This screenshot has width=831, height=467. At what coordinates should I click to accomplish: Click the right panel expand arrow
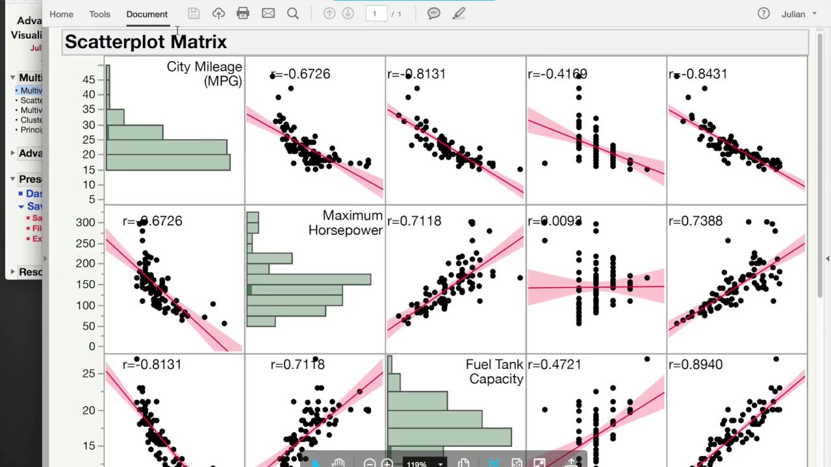coord(827,259)
